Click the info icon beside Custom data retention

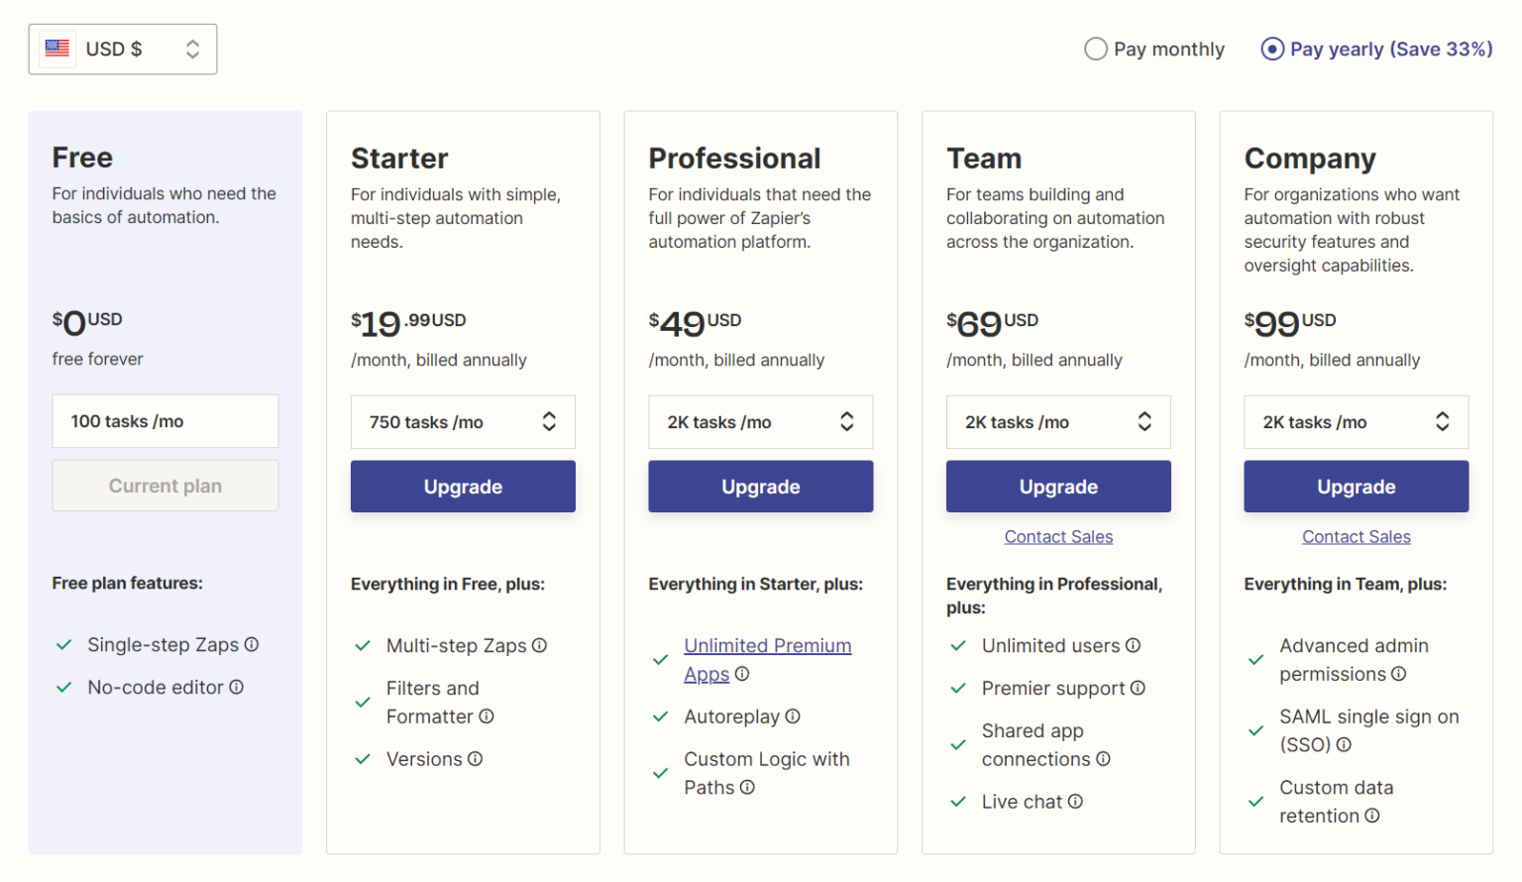[x=1371, y=816]
